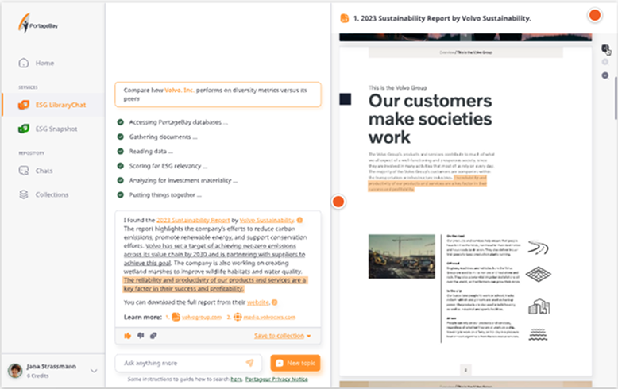
Task: Click globe icon beside media.volvocars.com
Action: pyautogui.click(x=238, y=317)
